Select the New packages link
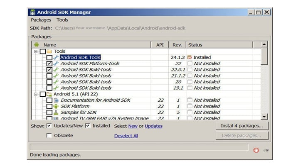Viewport: 291px width, 166px height. 133,126
